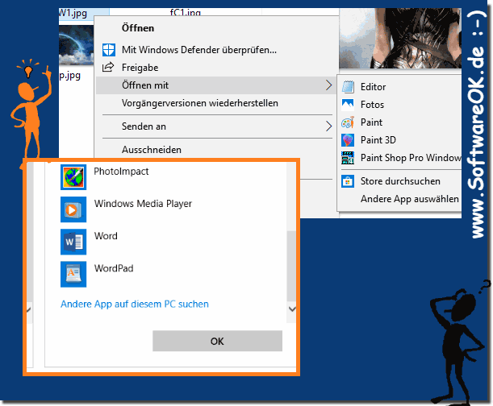Click the app list scrollbar thumb

(292, 267)
